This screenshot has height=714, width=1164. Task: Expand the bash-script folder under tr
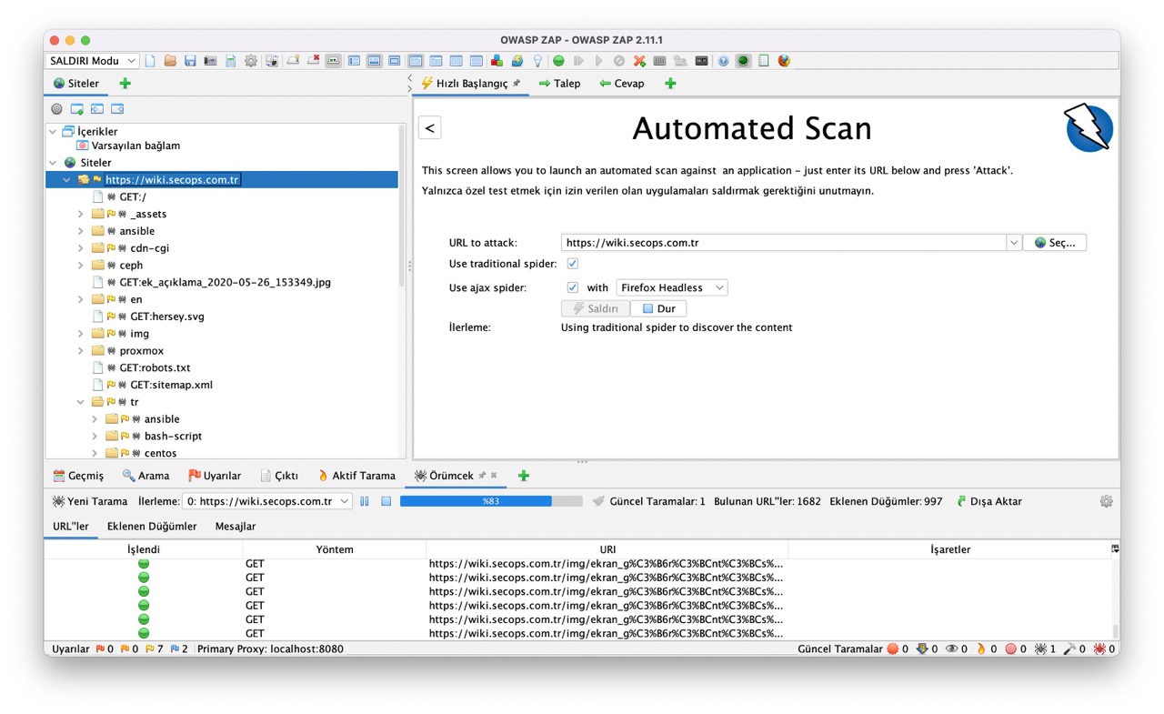click(x=95, y=437)
